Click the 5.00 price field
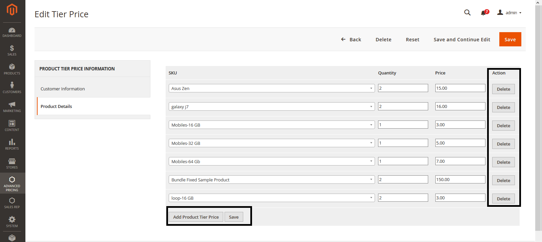 (460, 143)
